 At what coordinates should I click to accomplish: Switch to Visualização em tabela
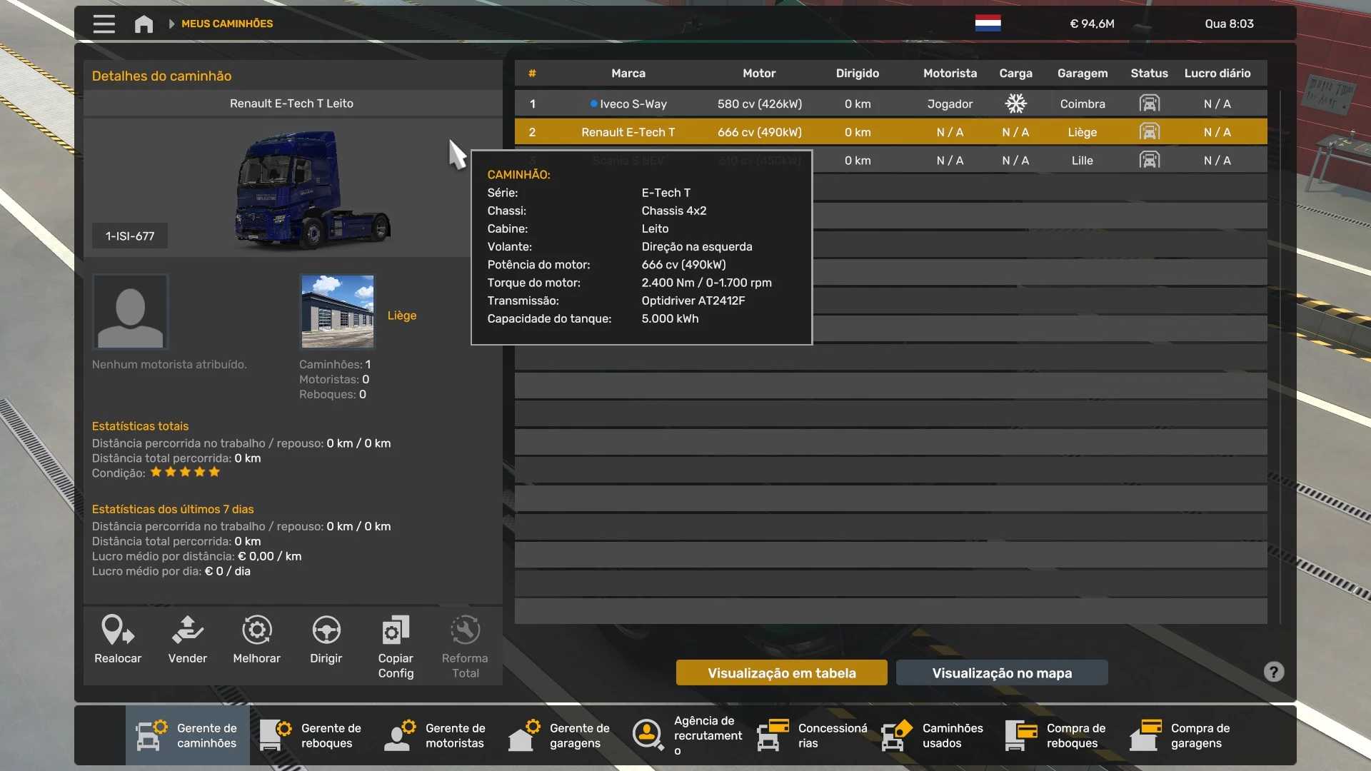[x=781, y=672]
